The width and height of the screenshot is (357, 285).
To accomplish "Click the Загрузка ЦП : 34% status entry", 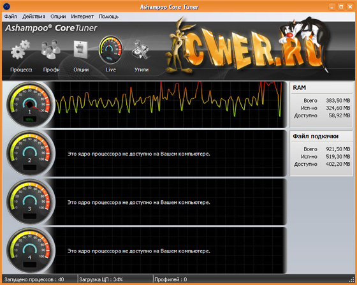I will click(101, 279).
